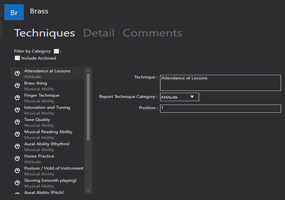The width and height of the screenshot is (285, 200).
Task: Switch to the Detail tab
Action: pyautogui.click(x=98, y=33)
